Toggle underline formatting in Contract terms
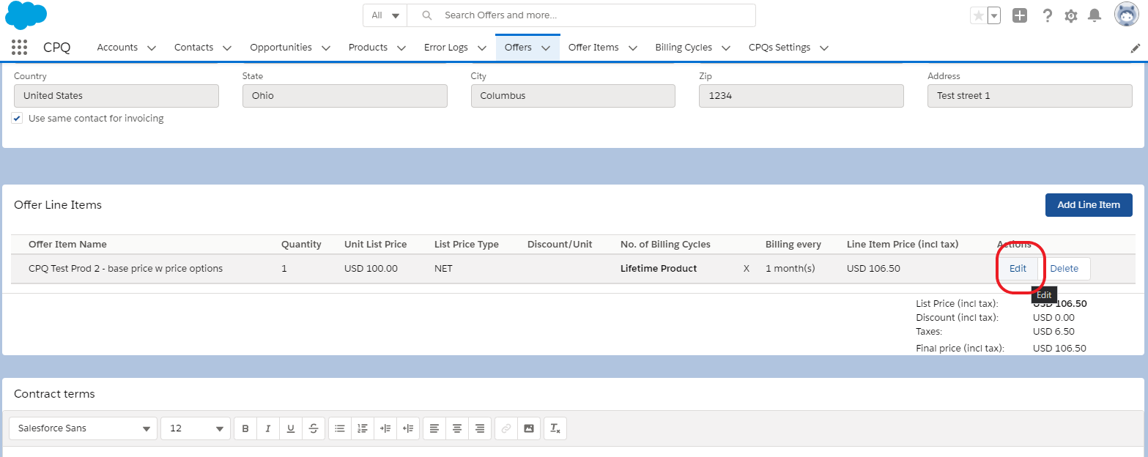The width and height of the screenshot is (1148, 457). [291, 428]
